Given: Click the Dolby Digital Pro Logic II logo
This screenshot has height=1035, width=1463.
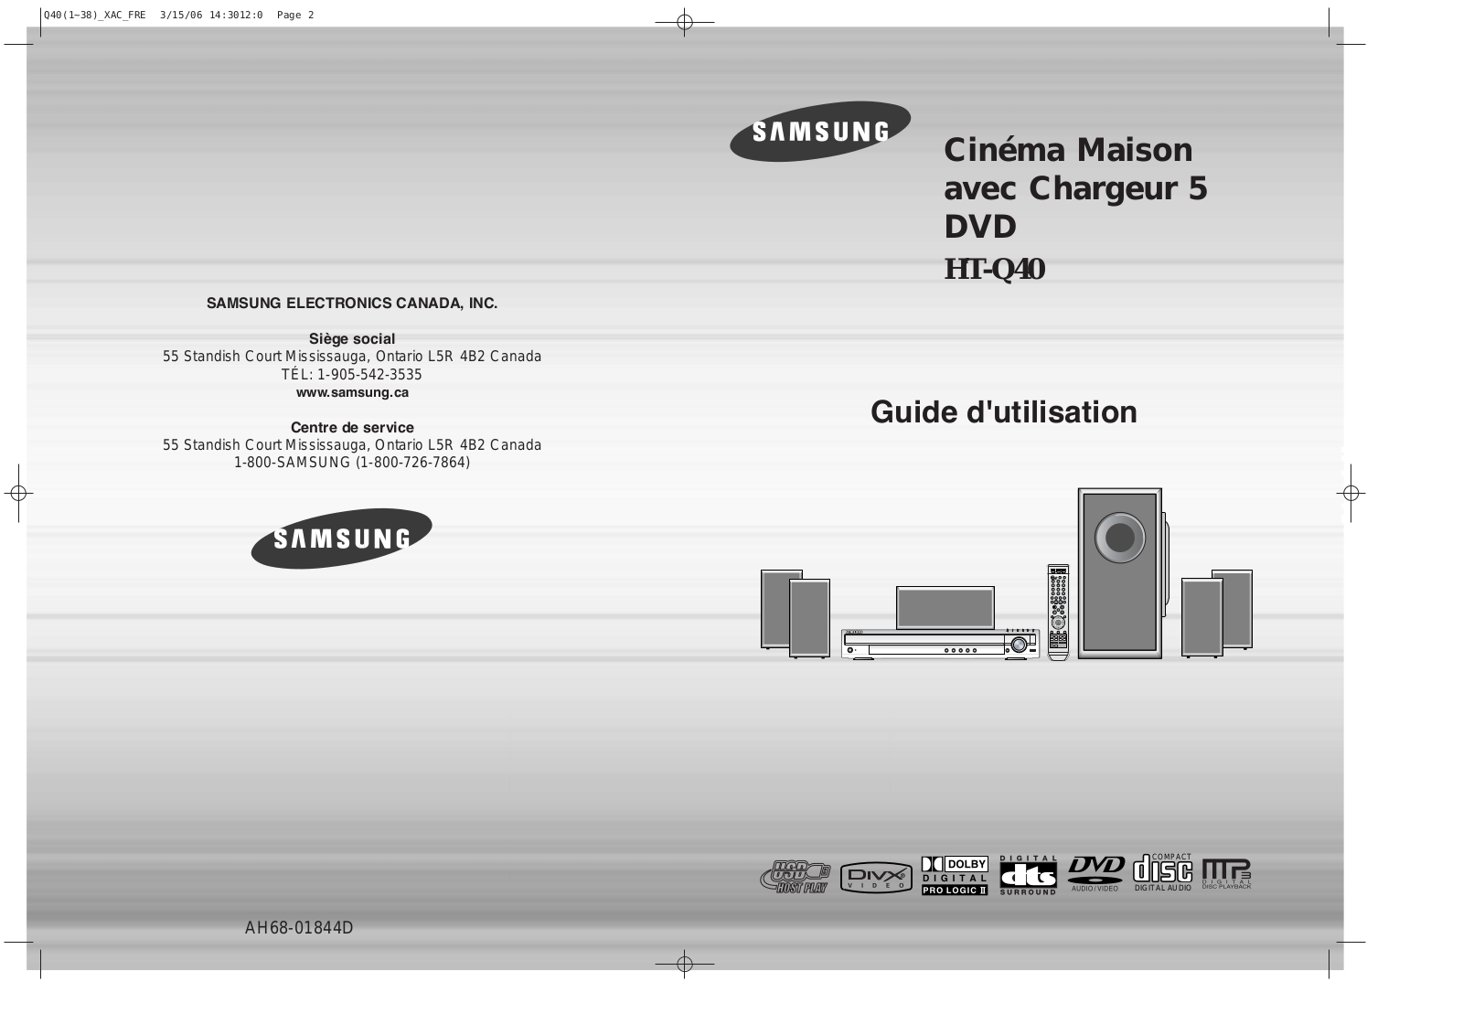Looking at the screenshot, I should (x=955, y=876).
